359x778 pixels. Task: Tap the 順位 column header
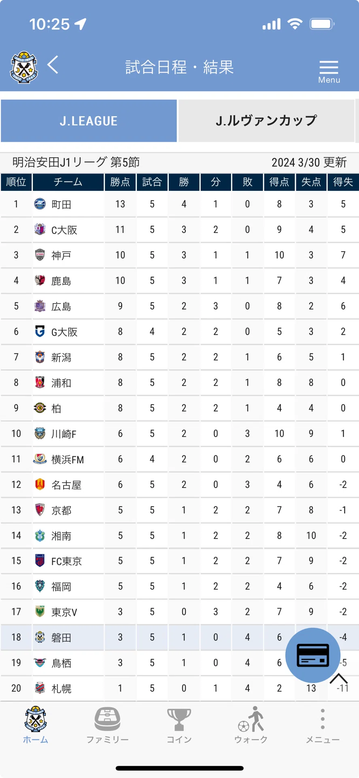[x=16, y=182]
